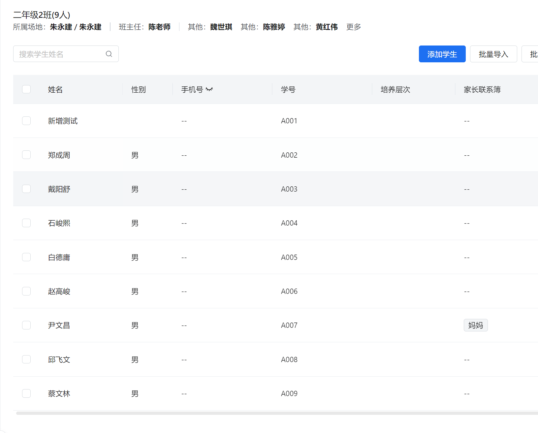The width and height of the screenshot is (538, 433).
Task: Click student ID A002
Action: pyautogui.click(x=289, y=155)
